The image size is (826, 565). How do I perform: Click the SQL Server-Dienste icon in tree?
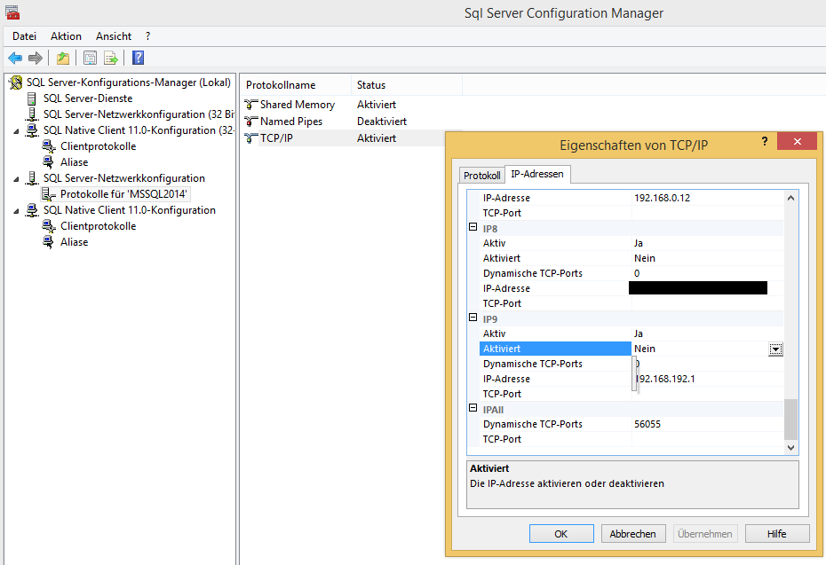coord(32,98)
